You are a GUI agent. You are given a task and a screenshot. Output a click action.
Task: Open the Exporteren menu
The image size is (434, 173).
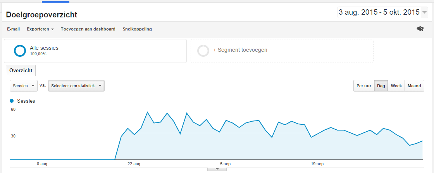point(40,29)
